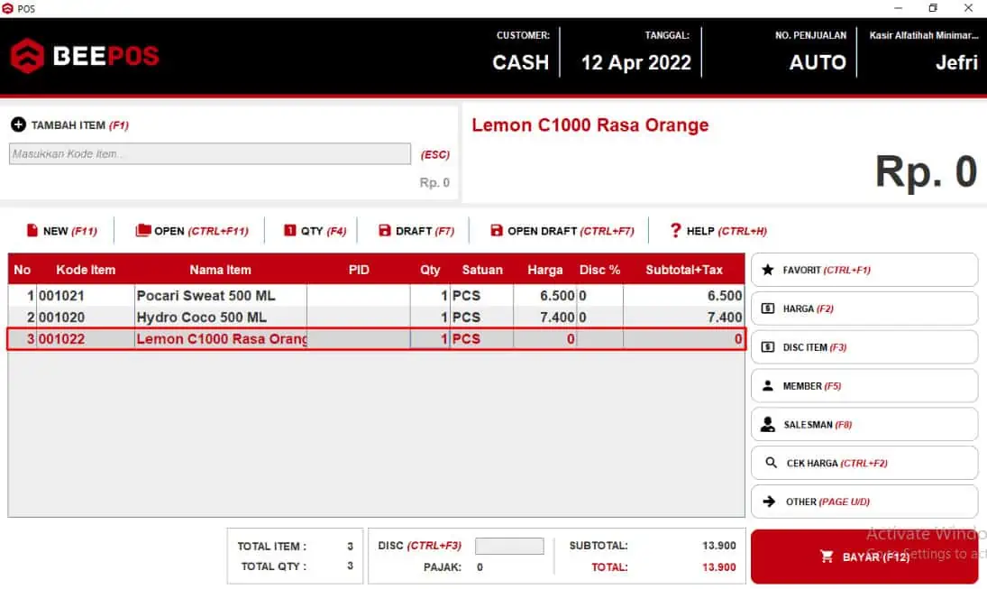Select the Pocari Sweat 500 ML row
This screenshot has width=987, height=589.
(x=376, y=296)
